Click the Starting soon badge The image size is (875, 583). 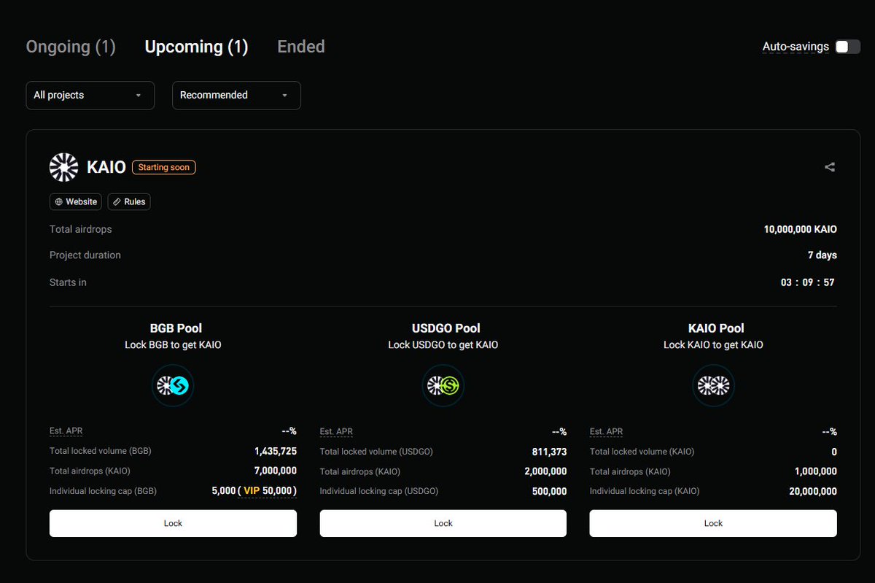point(164,167)
